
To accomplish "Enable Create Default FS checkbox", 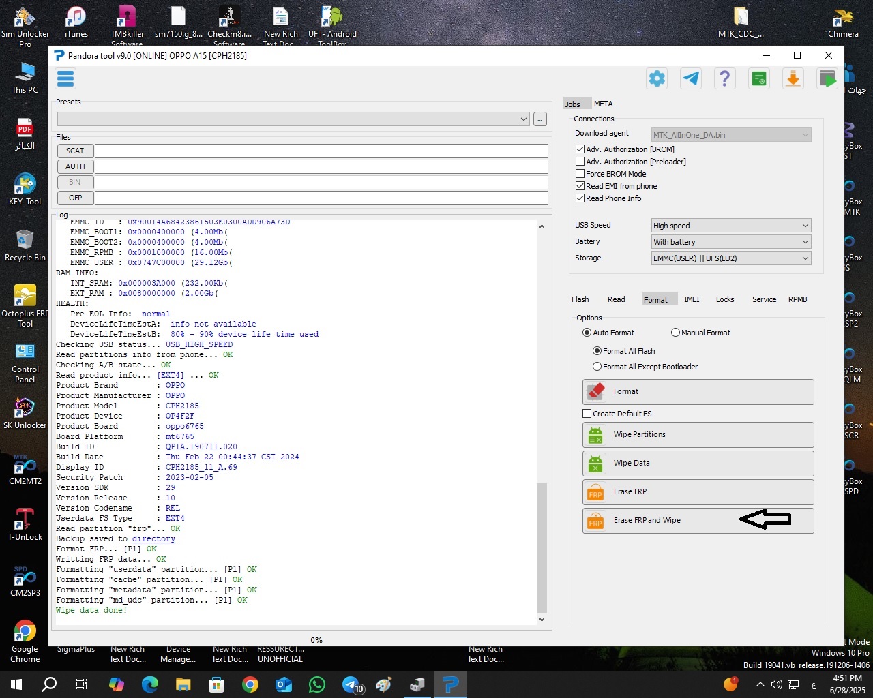I will point(587,414).
